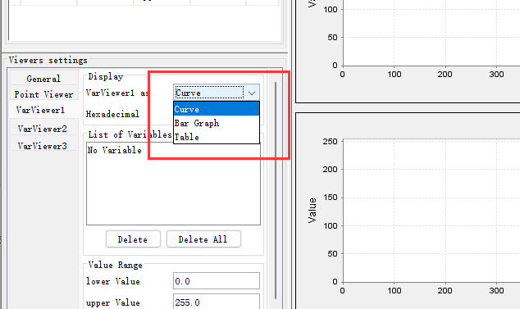Collapse the display type dropdown arrow
Image resolution: width=520 pixels, height=309 pixels.
252,93
